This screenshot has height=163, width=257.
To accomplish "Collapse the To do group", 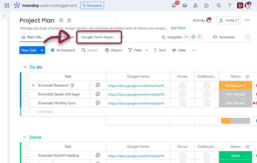I will [x=25, y=67].
